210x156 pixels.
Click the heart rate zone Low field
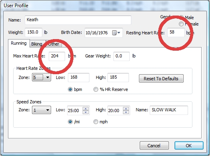[79, 77]
